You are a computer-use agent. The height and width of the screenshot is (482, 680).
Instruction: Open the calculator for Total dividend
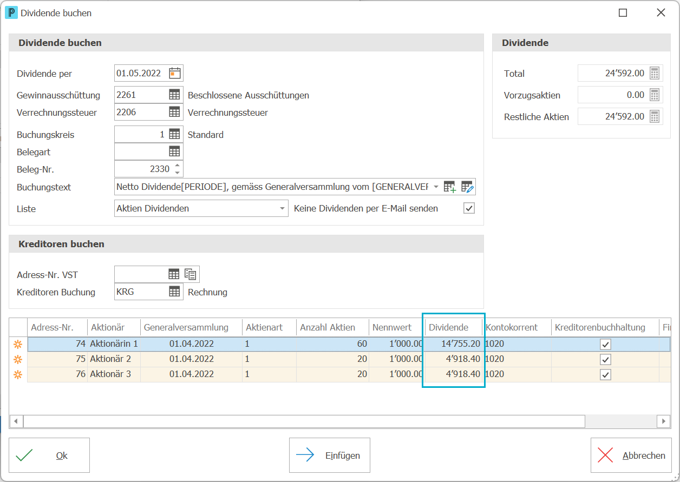[x=655, y=73]
